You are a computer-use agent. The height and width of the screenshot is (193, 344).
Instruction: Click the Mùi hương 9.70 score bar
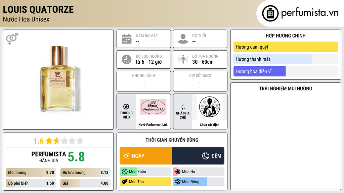pyautogui.click(x=31, y=173)
